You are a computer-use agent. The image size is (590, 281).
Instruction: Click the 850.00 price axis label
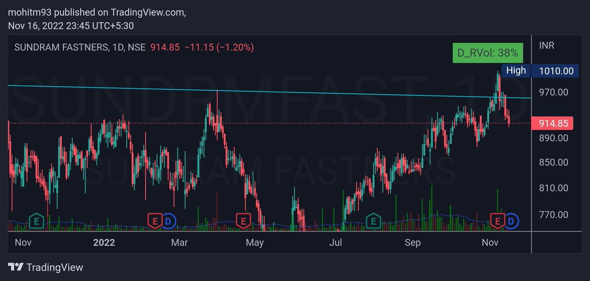pos(554,162)
